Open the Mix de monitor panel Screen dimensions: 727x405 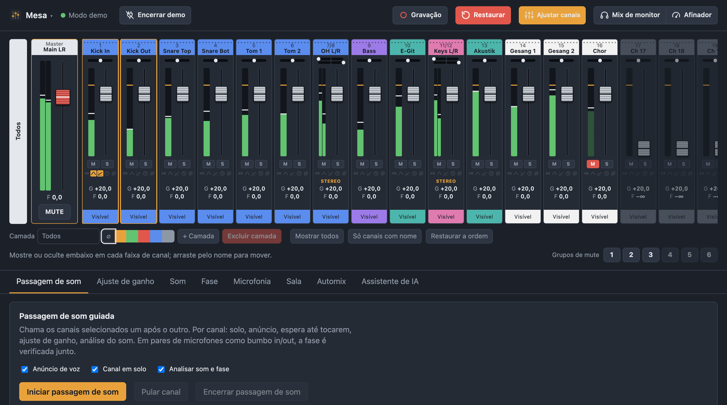pos(629,15)
